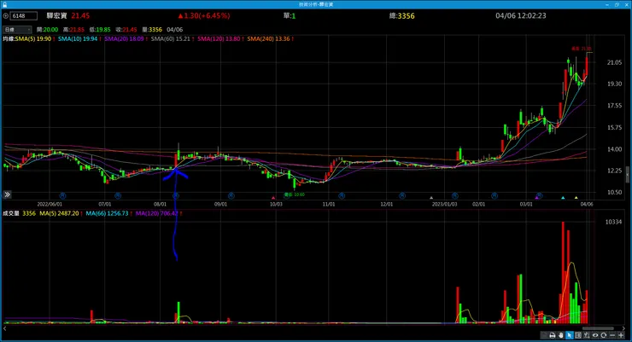The width and height of the screenshot is (632, 342).
Task: Click the lock icon in title bar
Action: click(x=4, y=4)
